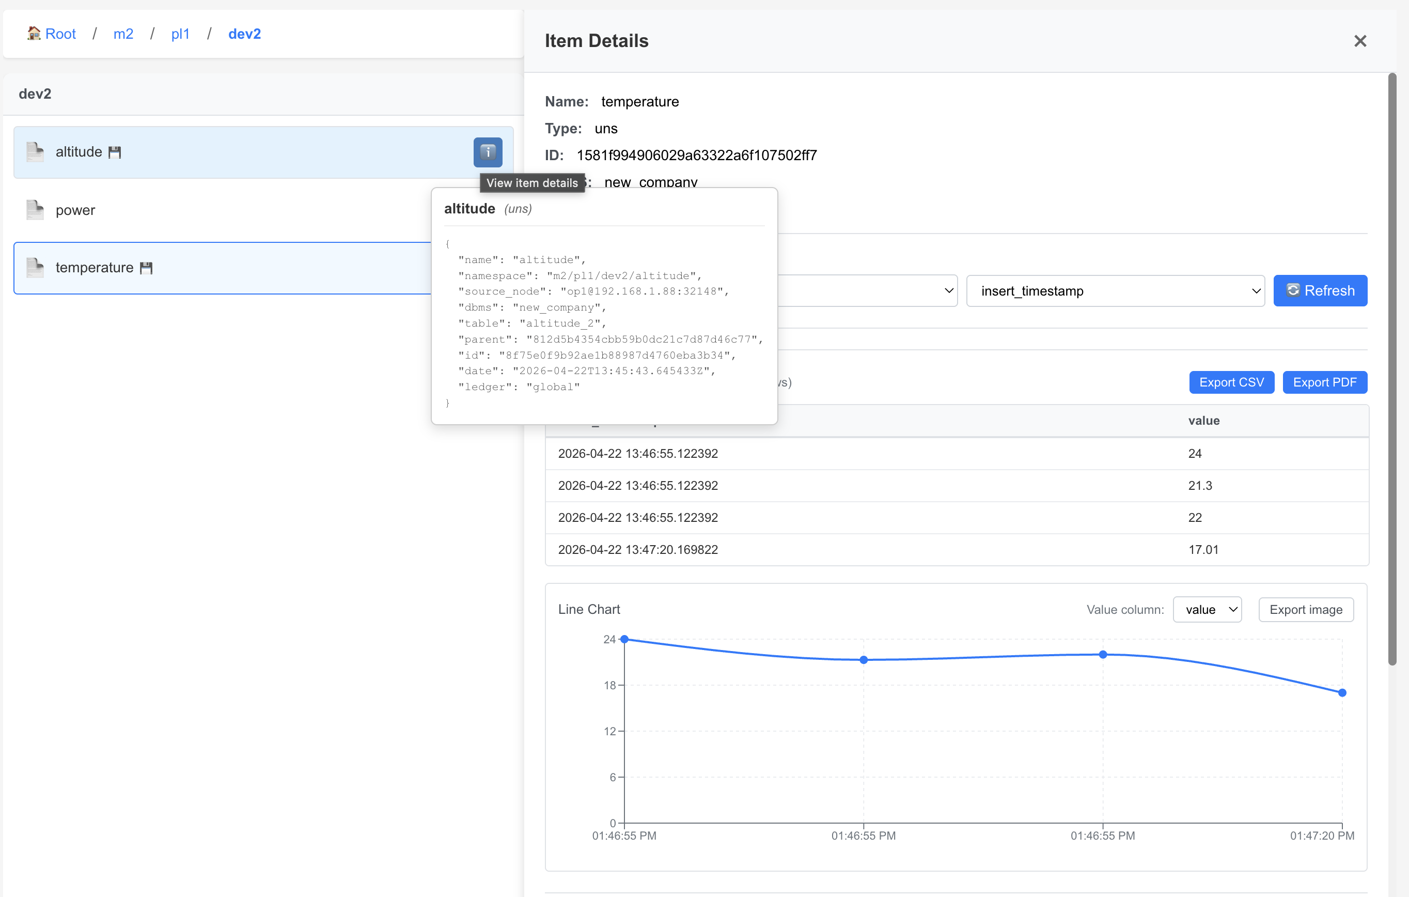1409x897 pixels.
Task: Open the dropdown left of insert_timestamp
Action: pyautogui.click(x=868, y=291)
